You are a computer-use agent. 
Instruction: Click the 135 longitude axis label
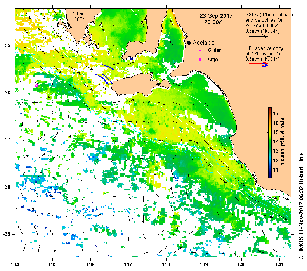coord(52,265)
